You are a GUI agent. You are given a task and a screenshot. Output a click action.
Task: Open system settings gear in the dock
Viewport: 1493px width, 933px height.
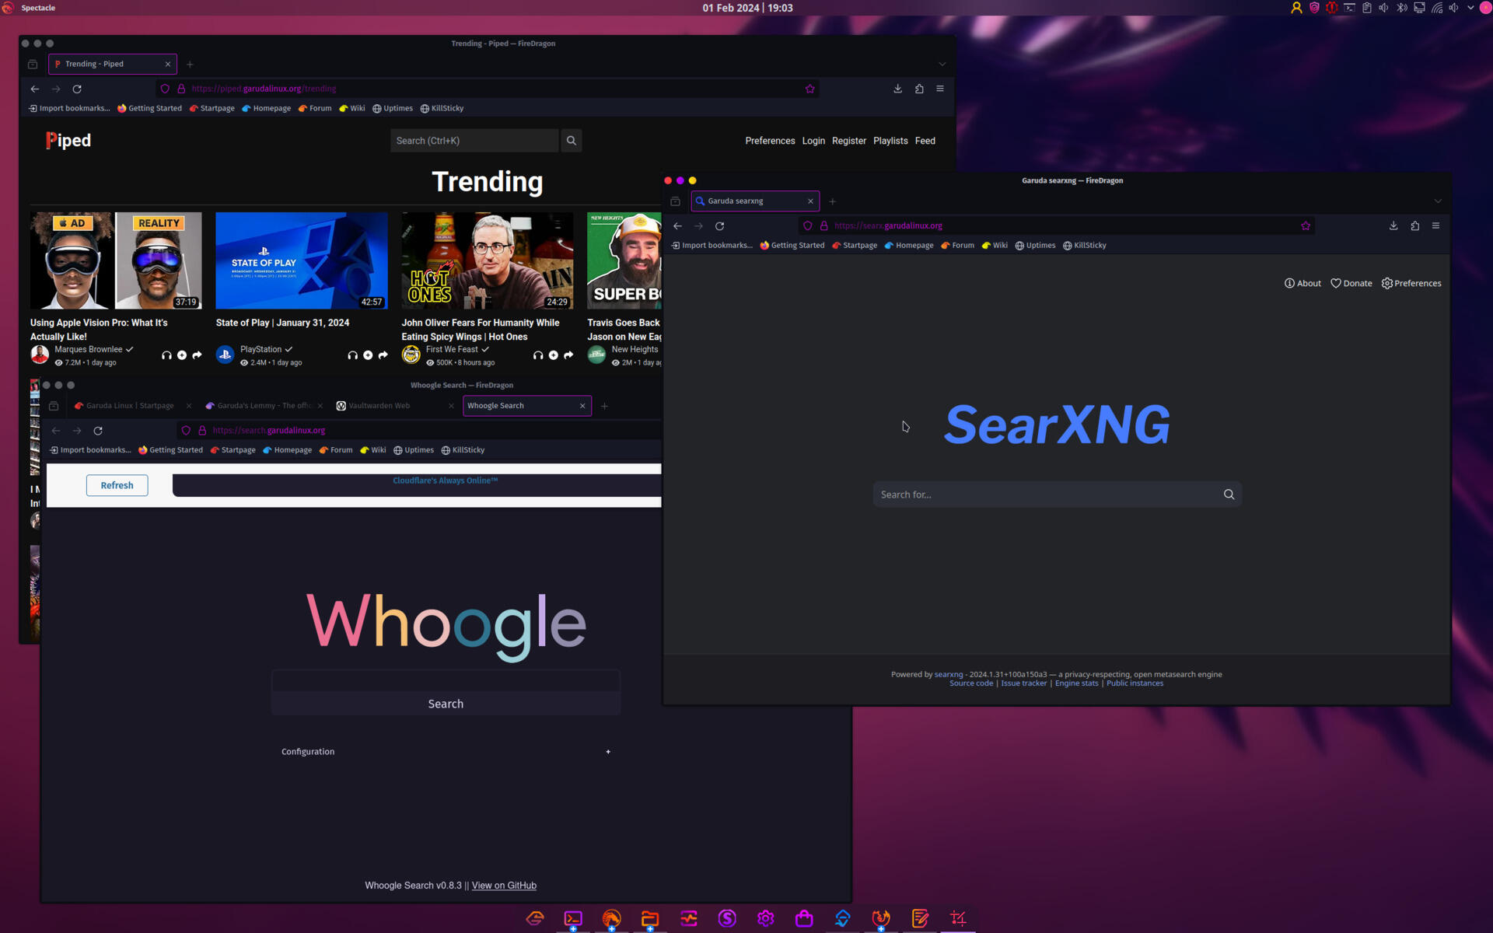coord(766,918)
